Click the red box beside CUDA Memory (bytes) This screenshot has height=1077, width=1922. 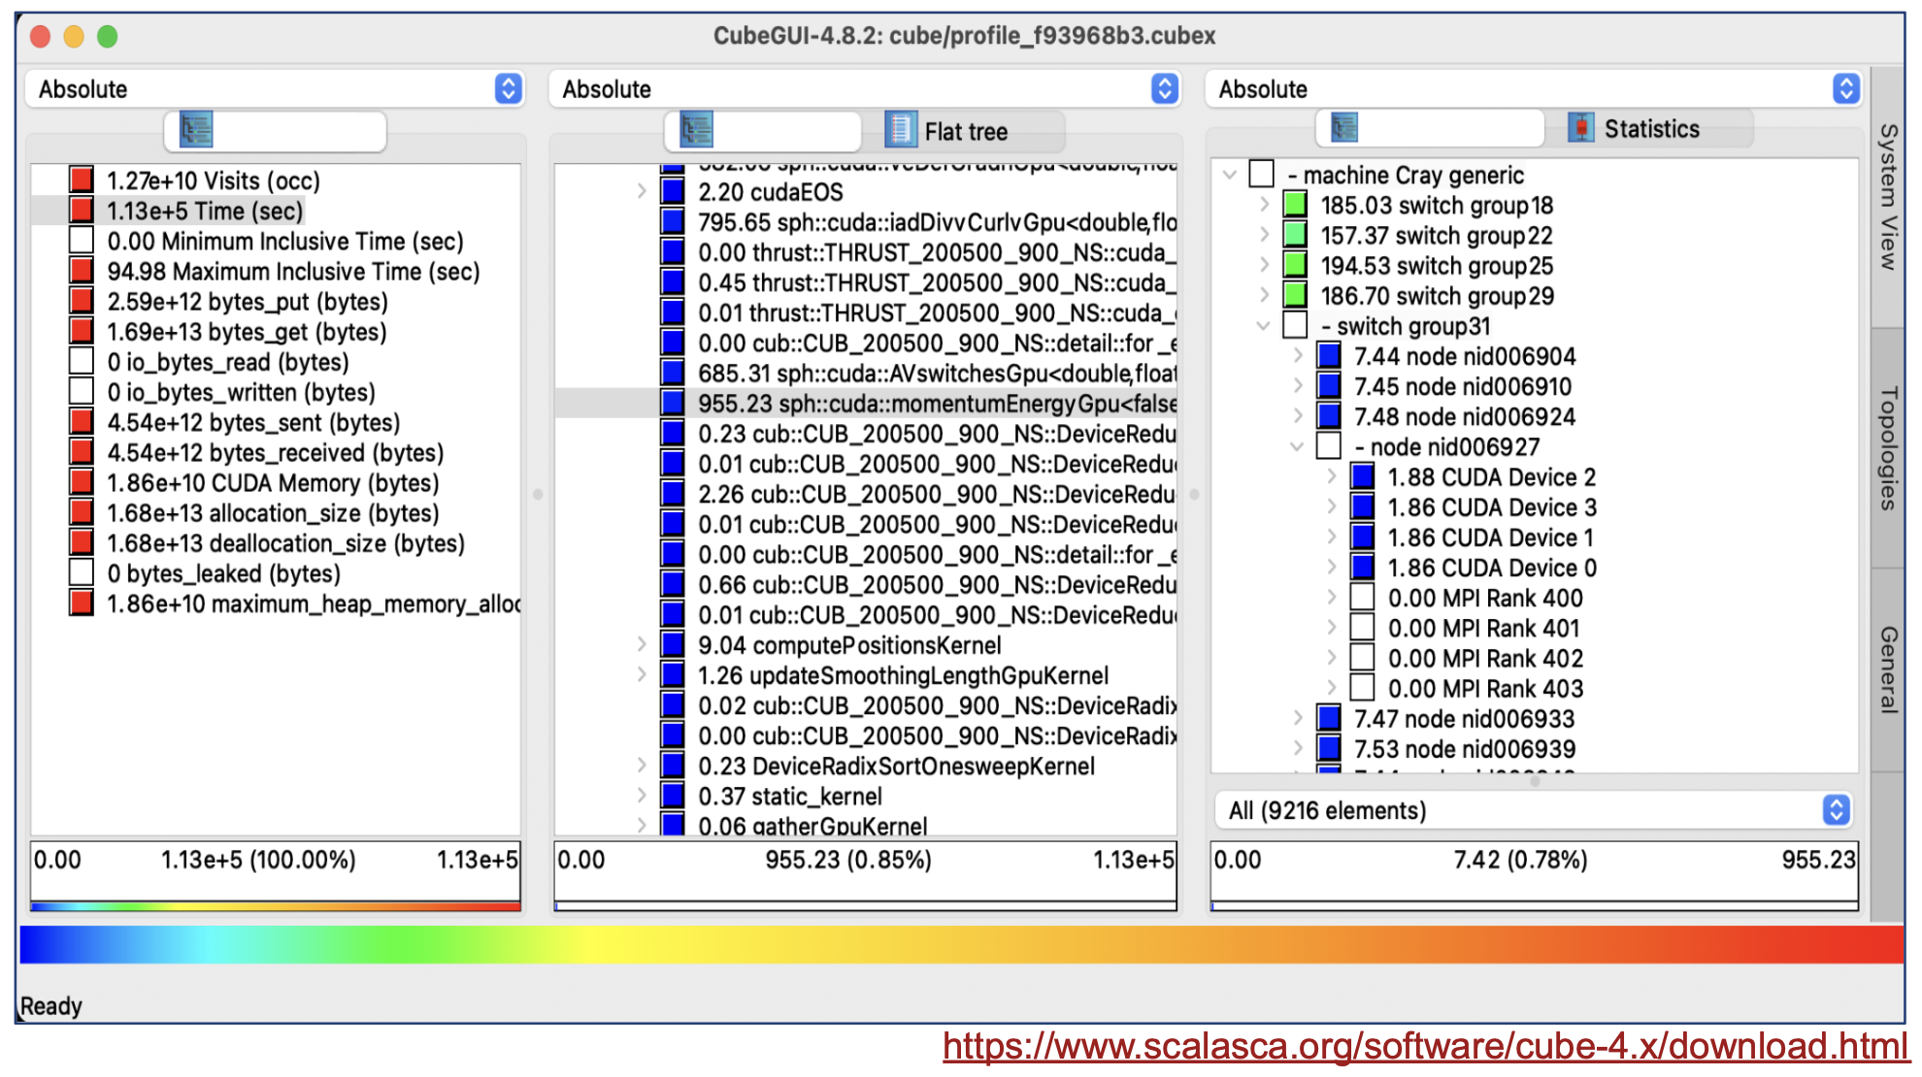[x=82, y=482]
